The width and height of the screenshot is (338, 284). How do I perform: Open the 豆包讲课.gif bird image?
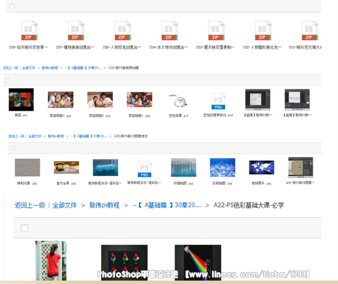(179, 101)
